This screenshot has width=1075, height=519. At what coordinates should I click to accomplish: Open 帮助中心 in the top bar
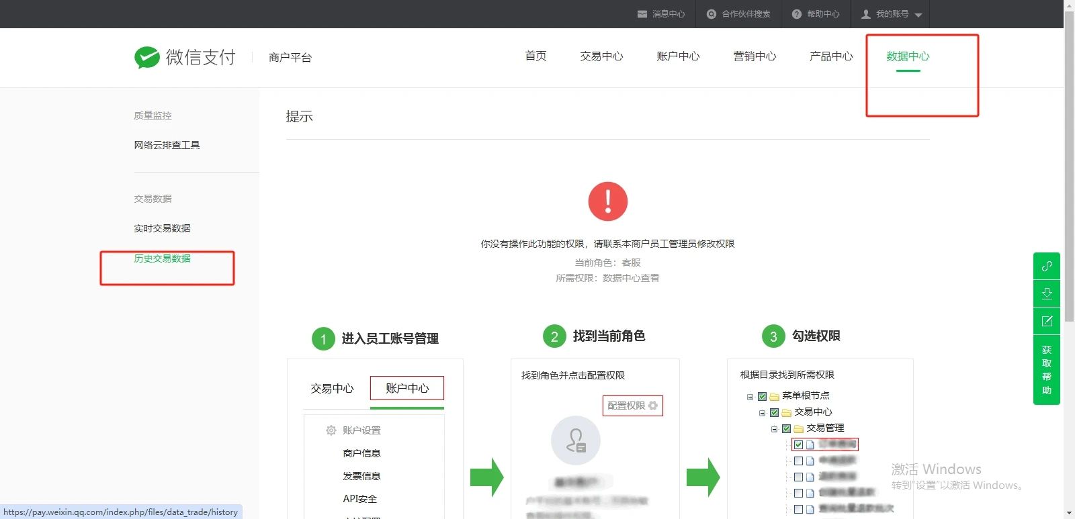coord(823,14)
